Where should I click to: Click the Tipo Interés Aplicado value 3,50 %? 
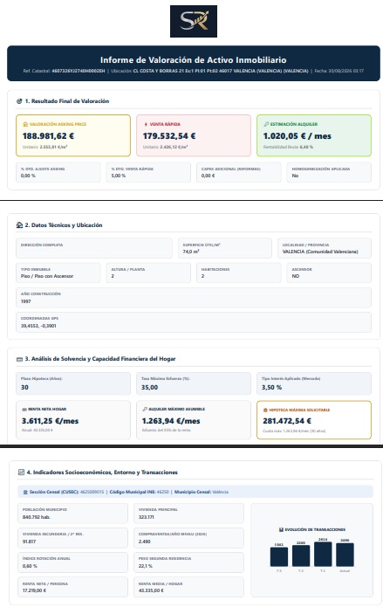[x=271, y=387]
